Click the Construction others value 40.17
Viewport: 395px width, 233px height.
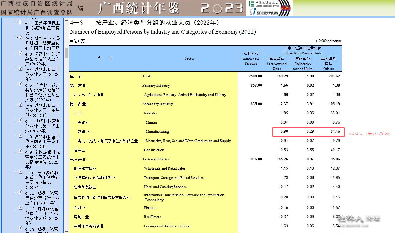pyautogui.click(x=335, y=150)
